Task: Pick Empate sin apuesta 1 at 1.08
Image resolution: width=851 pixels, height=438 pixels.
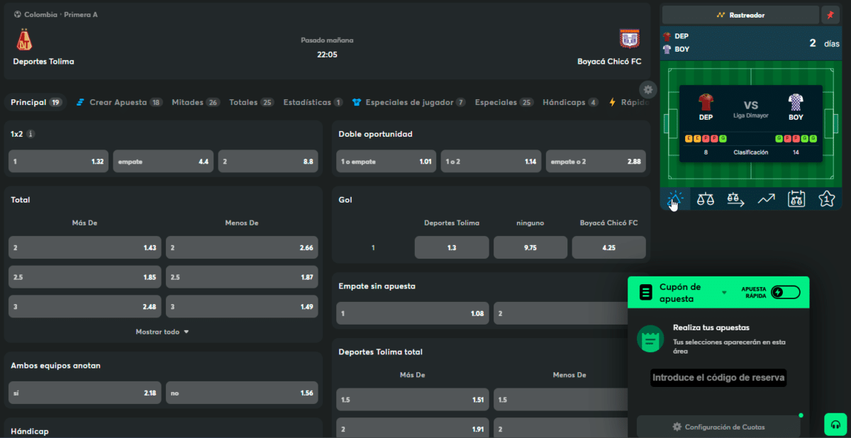Action: (x=412, y=313)
